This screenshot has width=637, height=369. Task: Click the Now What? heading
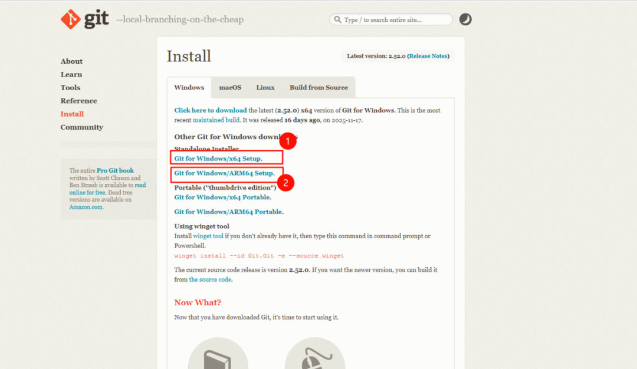tap(198, 302)
